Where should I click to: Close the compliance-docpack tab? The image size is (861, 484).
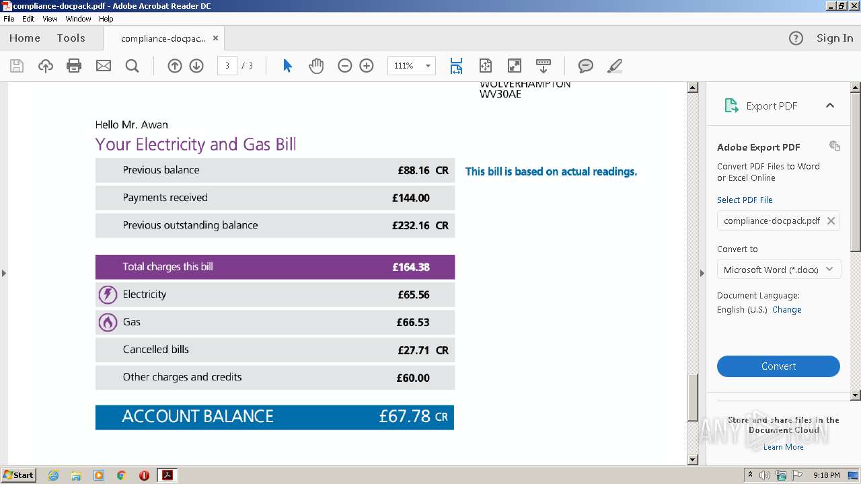point(215,38)
